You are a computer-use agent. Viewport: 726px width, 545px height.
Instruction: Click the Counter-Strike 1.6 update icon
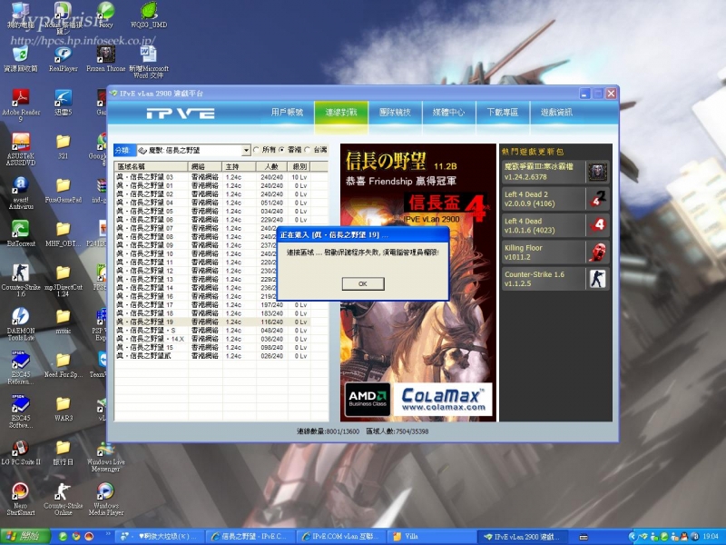[596, 278]
